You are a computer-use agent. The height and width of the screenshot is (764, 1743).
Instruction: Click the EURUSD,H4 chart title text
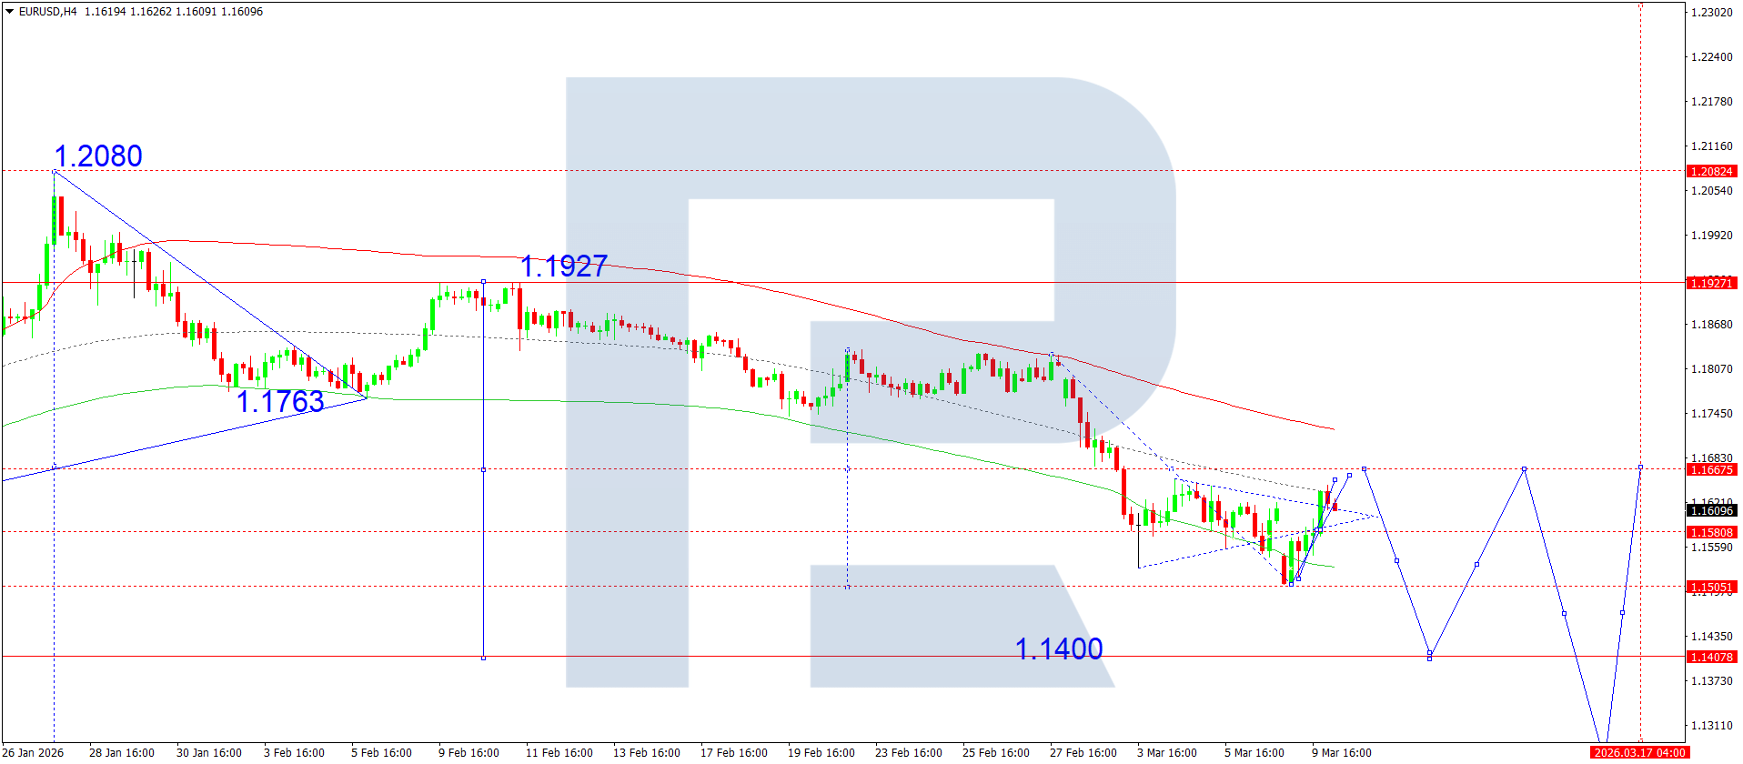tap(48, 12)
